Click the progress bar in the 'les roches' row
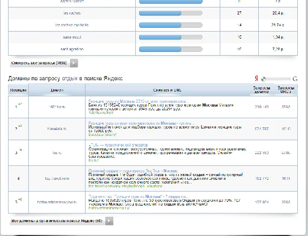The height and width of the screenshot is (236, 308). [171, 13]
